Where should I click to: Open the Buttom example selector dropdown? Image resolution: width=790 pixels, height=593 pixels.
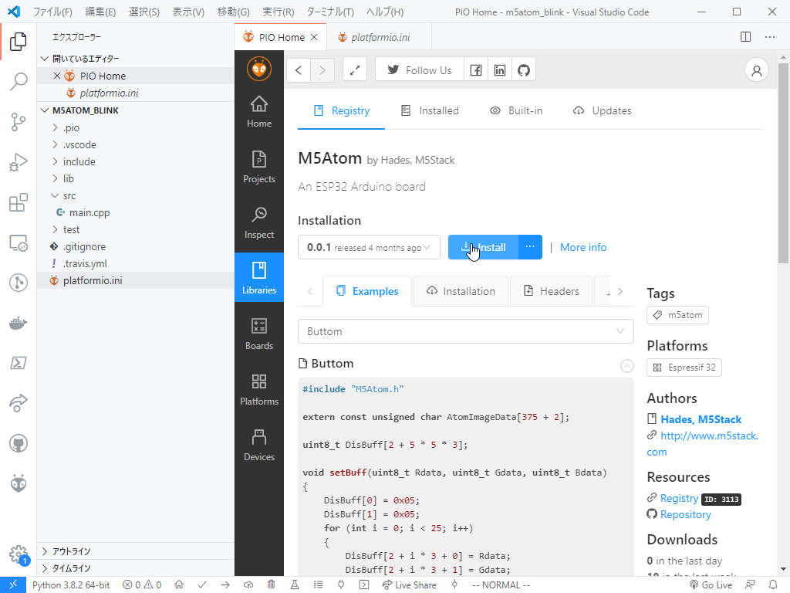[465, 331]
